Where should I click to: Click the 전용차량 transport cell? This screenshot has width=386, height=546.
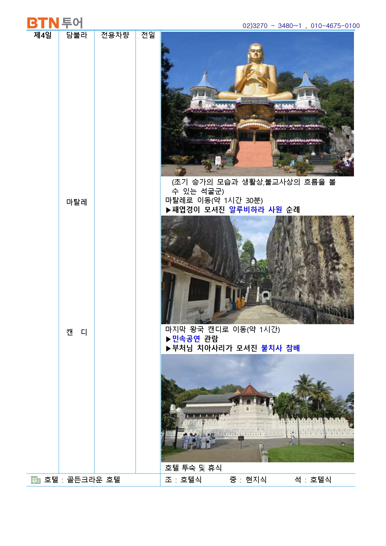coord(115,35)
